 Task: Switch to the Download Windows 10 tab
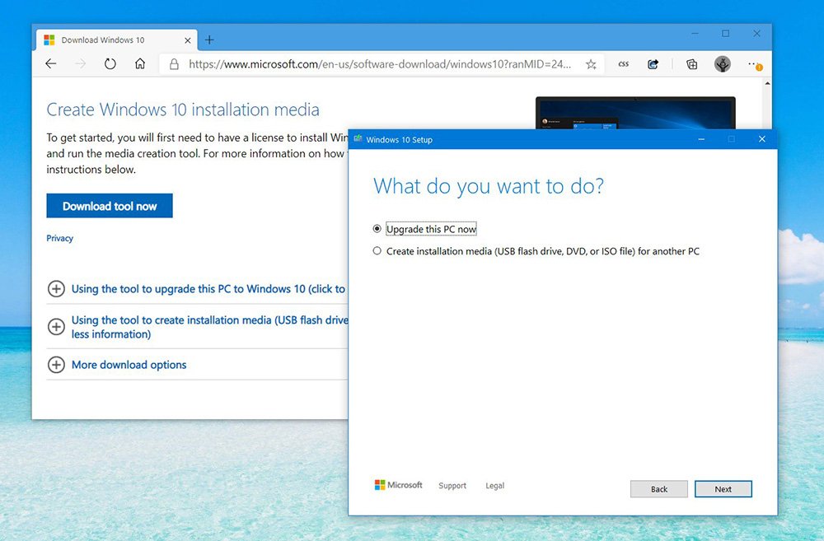[117, 40]
